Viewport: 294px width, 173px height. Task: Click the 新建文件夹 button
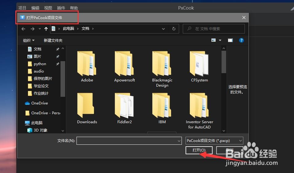pos(53,40)
